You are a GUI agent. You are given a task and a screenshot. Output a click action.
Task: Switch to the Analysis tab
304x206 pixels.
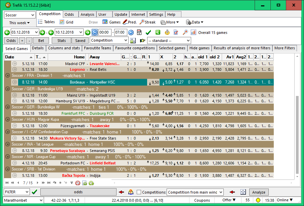click(87, 14)
